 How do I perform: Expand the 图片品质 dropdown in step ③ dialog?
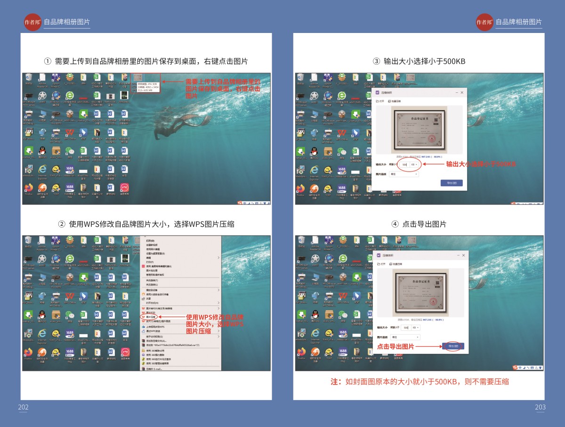coord(404,174)
